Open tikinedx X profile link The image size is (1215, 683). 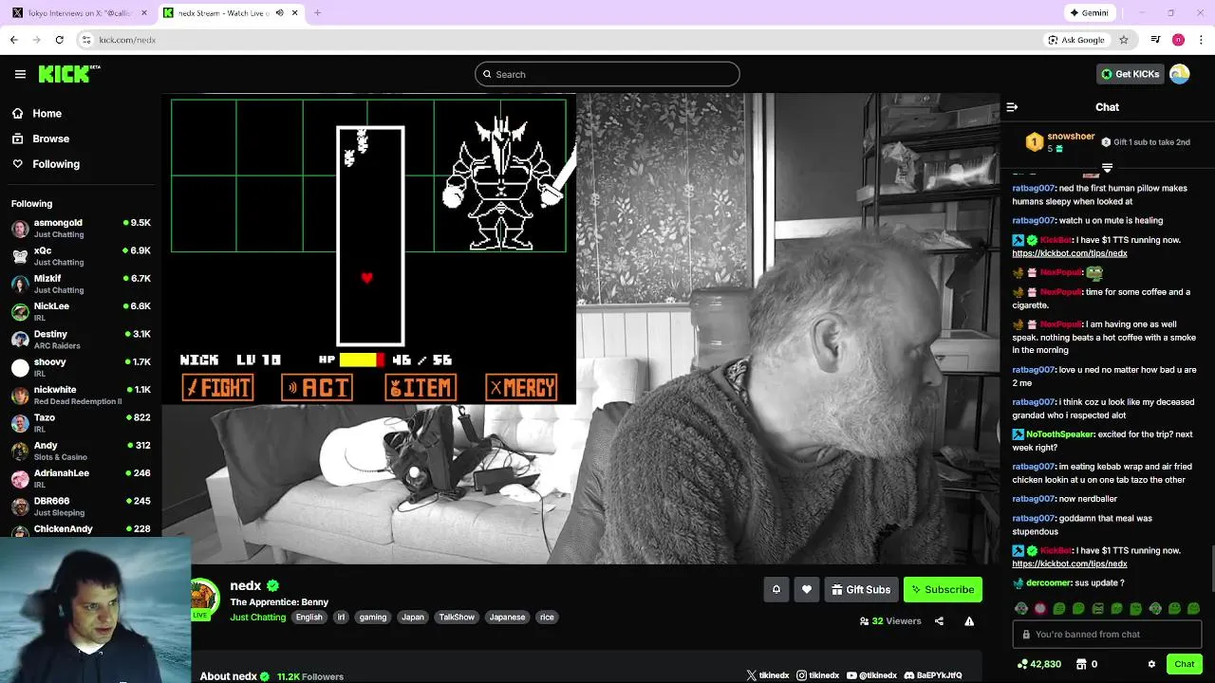pyautogui.click(x=768, y=675)
